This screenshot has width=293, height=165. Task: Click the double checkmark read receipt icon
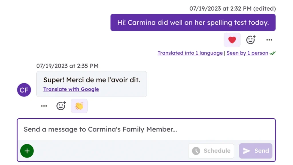pyautogui.click(x=272, y=53)
